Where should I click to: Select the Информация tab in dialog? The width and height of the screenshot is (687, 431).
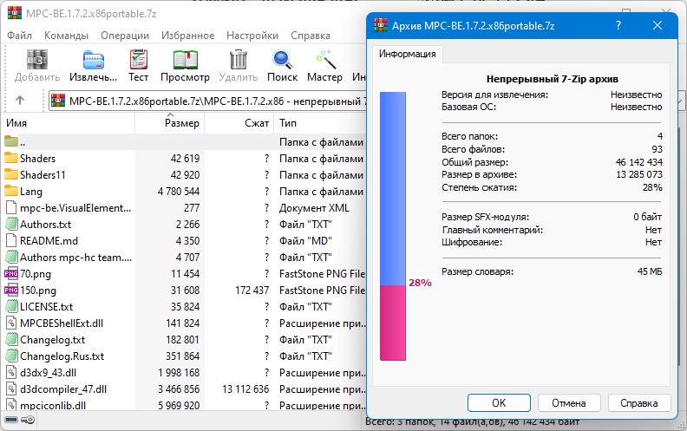(x=407, y=54)
